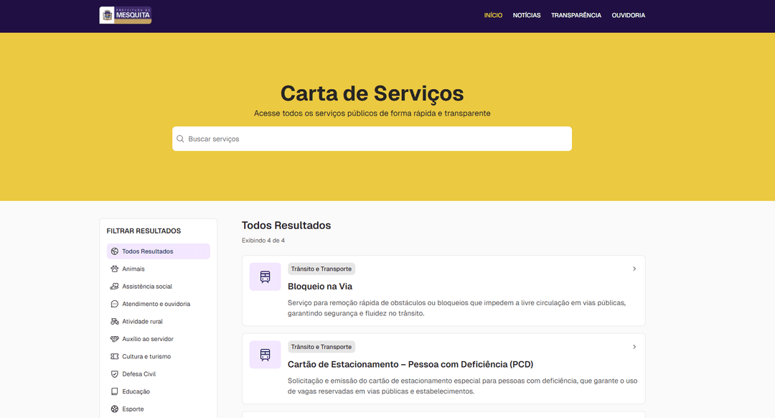Click the hands icon beside Assistência social

pos(115,286)
